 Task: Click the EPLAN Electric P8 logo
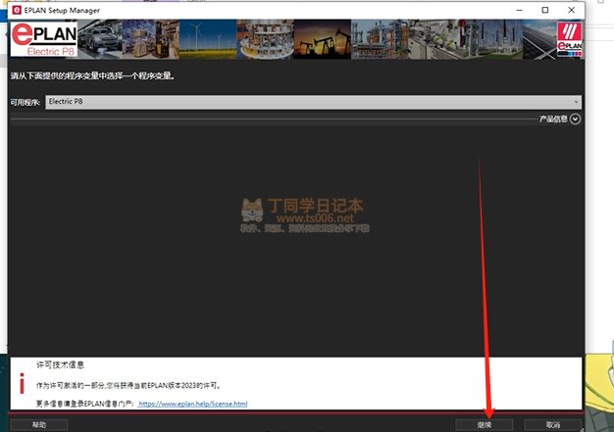(x=44, y=39)
